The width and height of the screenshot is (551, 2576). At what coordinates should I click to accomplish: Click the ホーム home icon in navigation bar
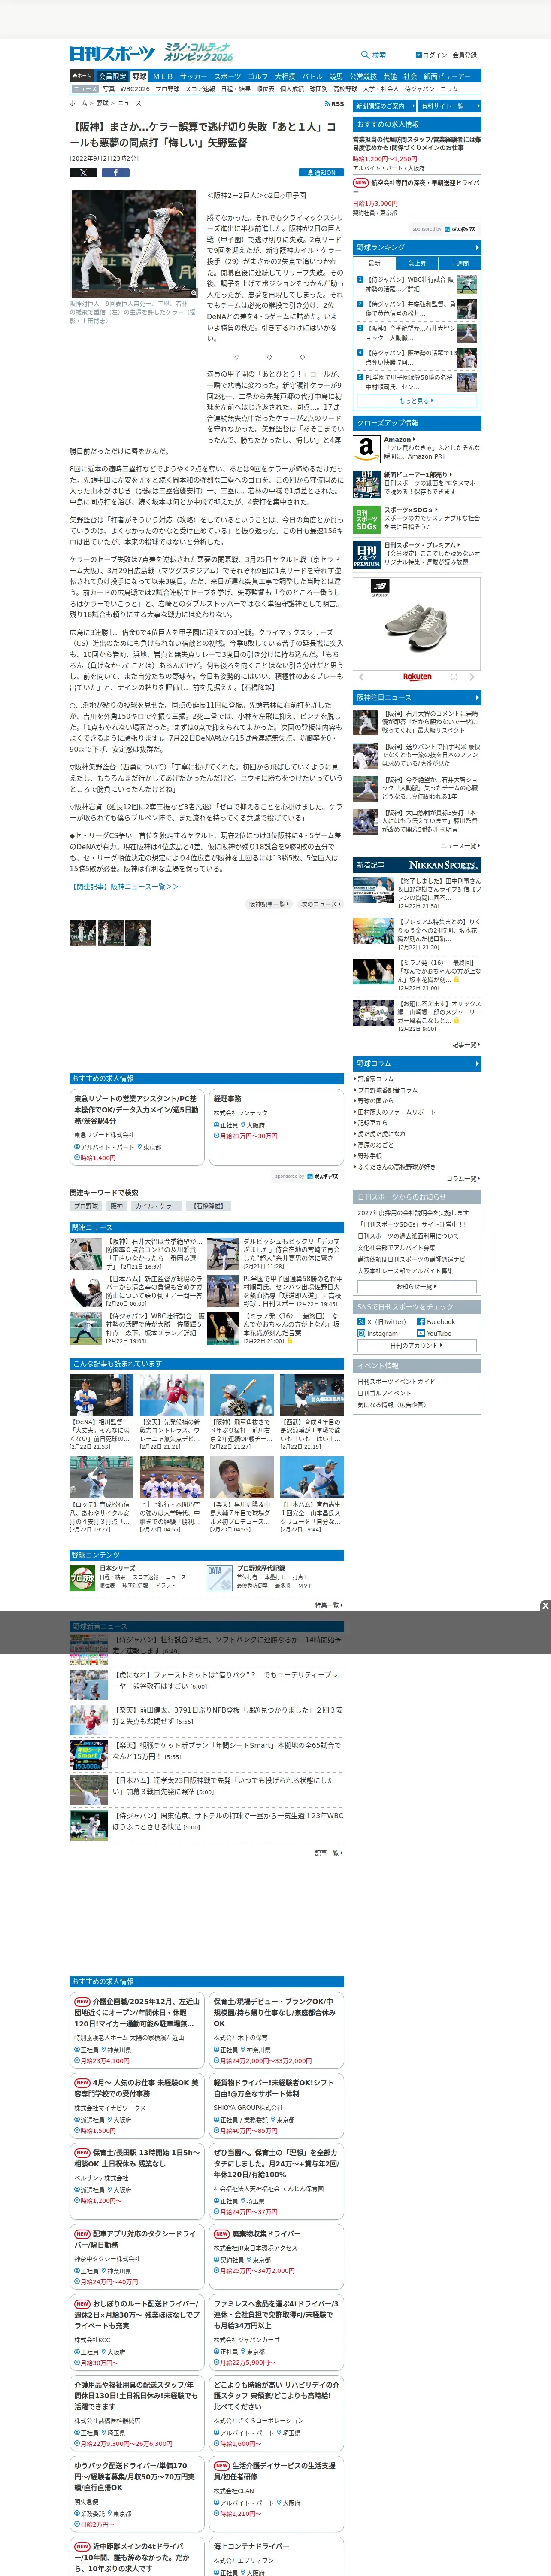(82, 76)
